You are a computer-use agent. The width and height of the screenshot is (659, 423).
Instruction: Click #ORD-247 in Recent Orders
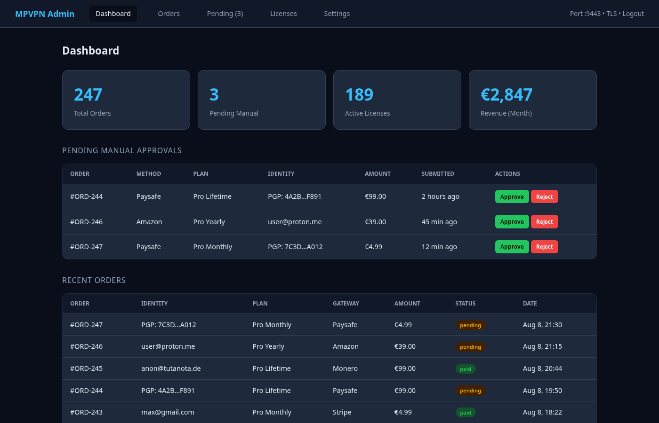click(x=87, y=325)
